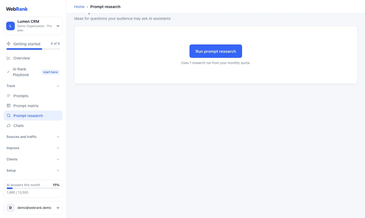Click the "11%" usage percentage
Image resolution: width=365 pixels, height=218 pixels.
tap(56, 185)
